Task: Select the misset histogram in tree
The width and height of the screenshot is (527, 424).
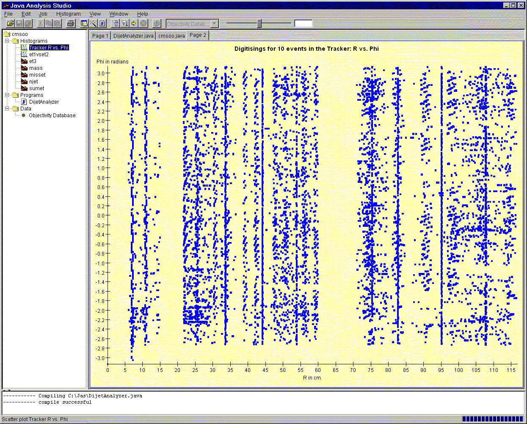Action: coord(37,75)
